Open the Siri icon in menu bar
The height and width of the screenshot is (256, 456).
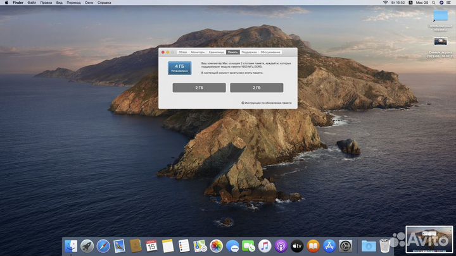click(441, 3)
